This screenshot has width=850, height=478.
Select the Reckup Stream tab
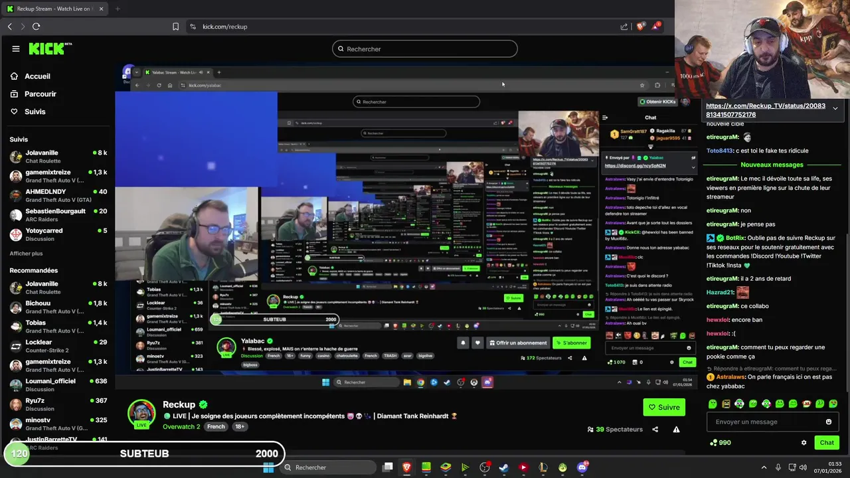[54, 9]
